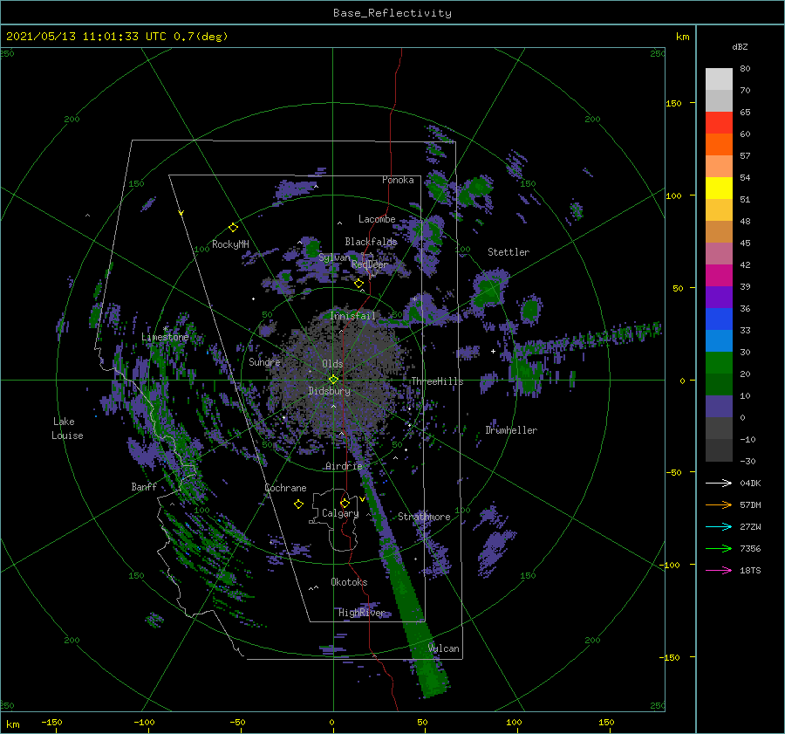This screenshot has height=734, width=785.
Task: Click the Limestone label on map
Action: coord(165,337)
